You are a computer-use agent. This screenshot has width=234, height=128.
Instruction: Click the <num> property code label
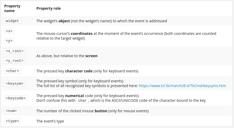pyautogui.click(x=11, y=111)
